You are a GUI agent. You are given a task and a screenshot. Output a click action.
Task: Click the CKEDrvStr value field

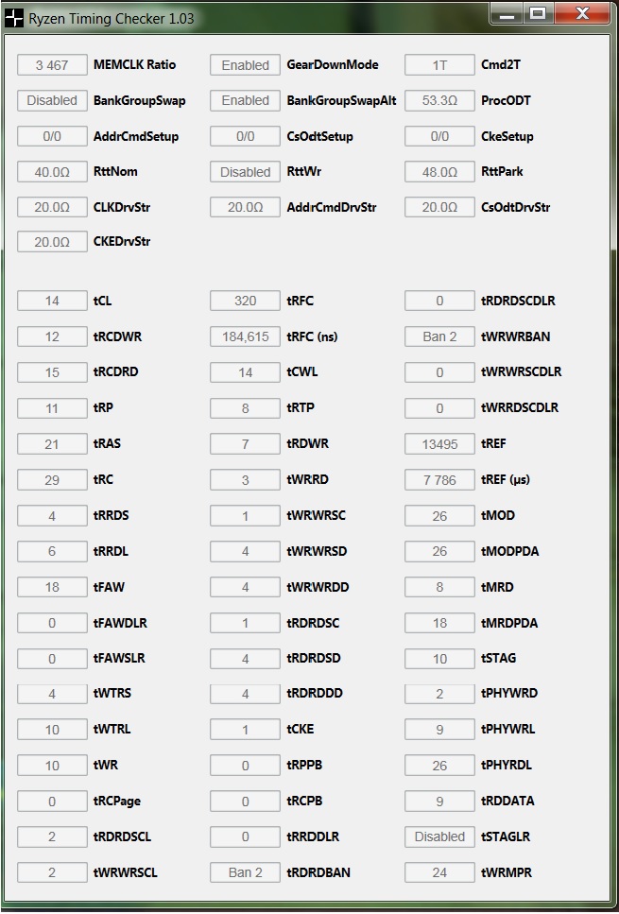52,241
